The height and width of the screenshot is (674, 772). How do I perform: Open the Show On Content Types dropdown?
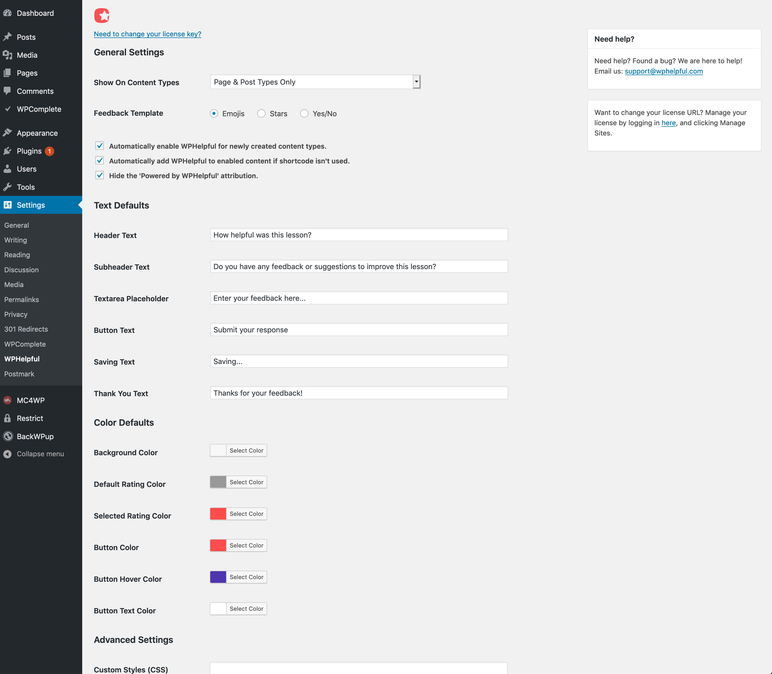[315, 82]
